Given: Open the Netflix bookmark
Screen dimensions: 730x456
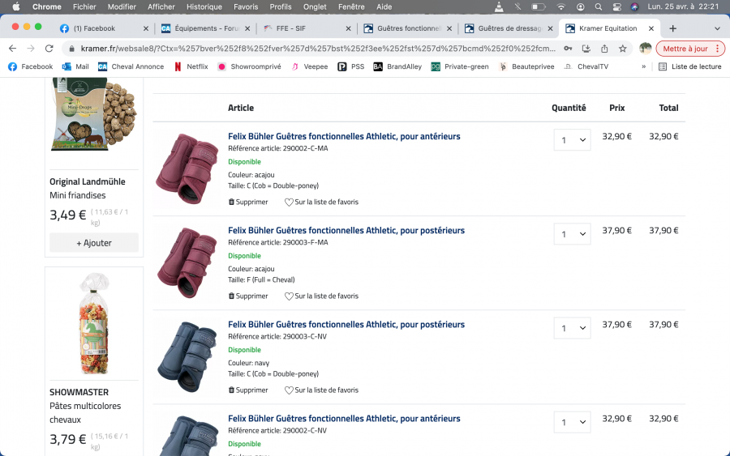Looking at the screenshot, I should (191, 66).
